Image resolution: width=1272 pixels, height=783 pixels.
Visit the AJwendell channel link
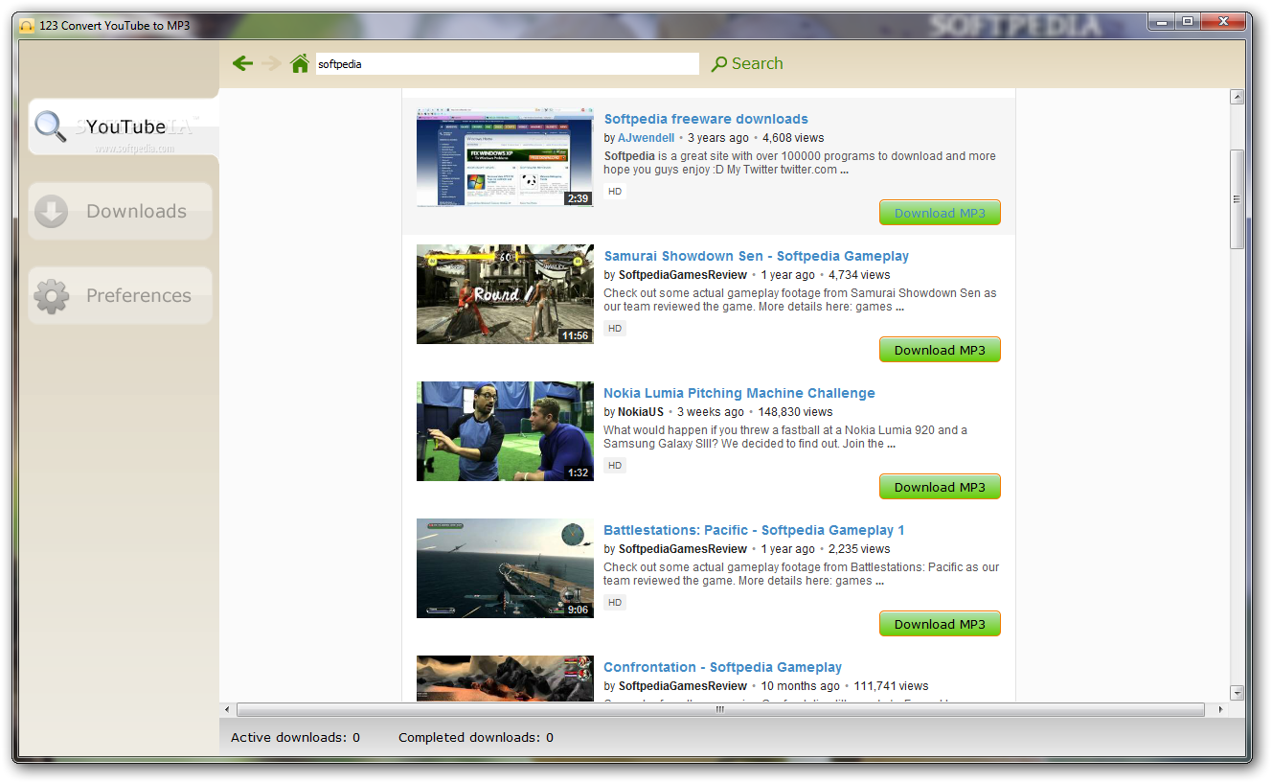[x=646, y=138]
